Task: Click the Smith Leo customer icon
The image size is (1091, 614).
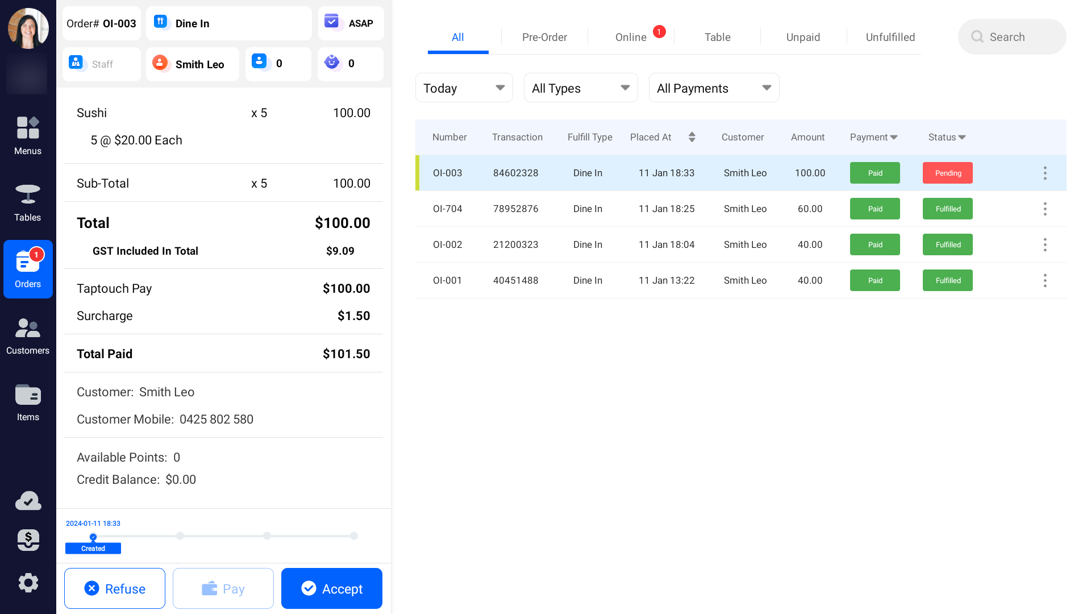Action: (x=160, y=63)
